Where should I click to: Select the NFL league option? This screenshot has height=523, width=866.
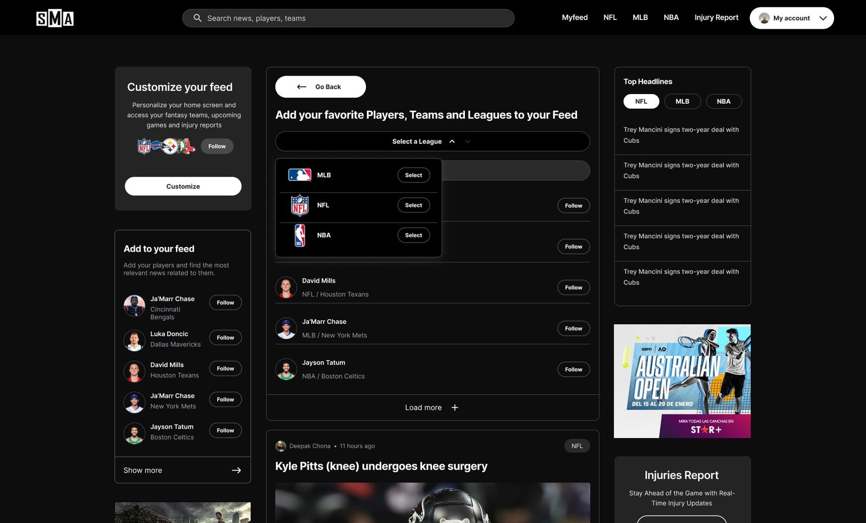click(x=414, y=205)
